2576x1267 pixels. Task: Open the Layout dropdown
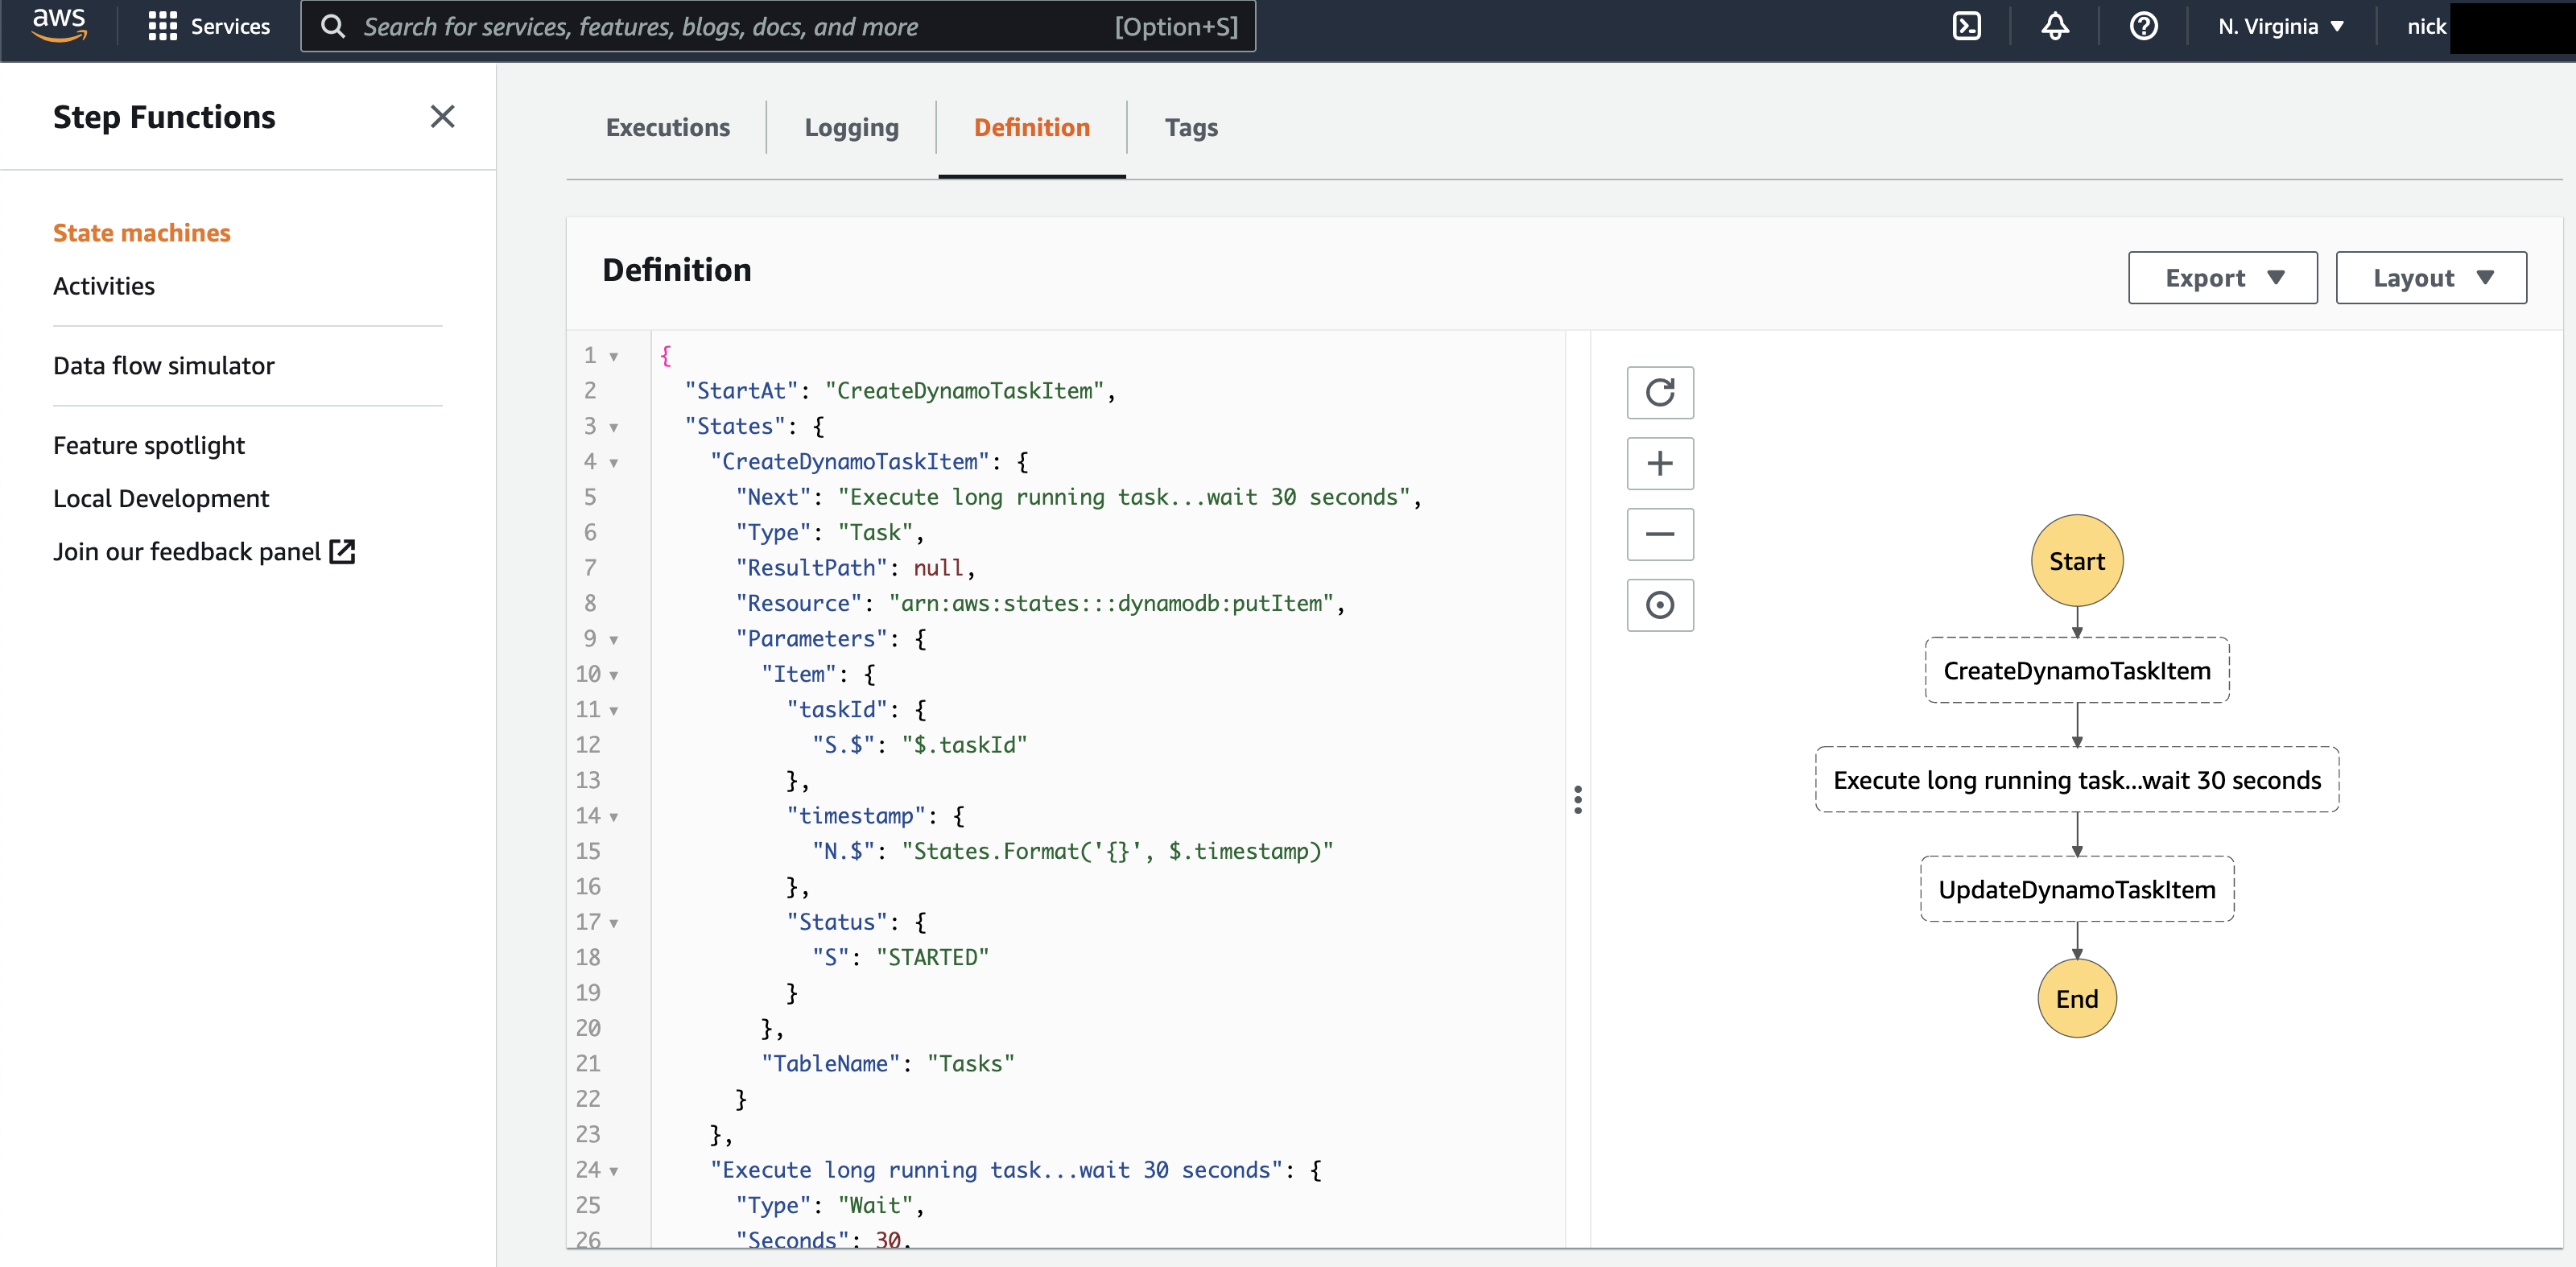[2430, 278]
